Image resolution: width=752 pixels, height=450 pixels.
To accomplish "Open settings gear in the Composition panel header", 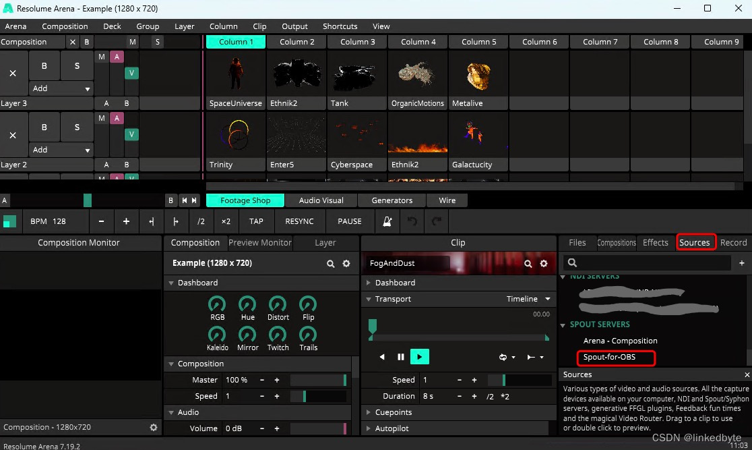I will coord(346,264).
